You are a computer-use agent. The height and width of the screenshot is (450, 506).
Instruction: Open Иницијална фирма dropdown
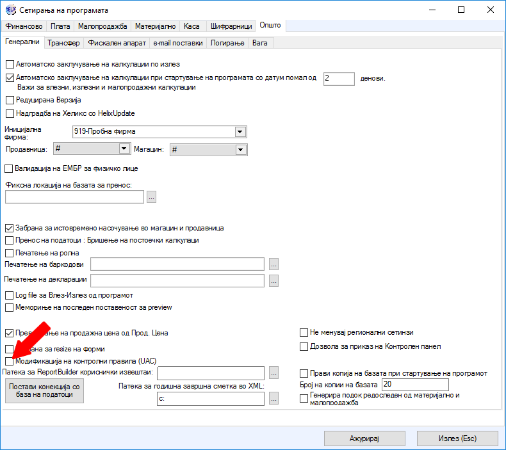point(240,132)
